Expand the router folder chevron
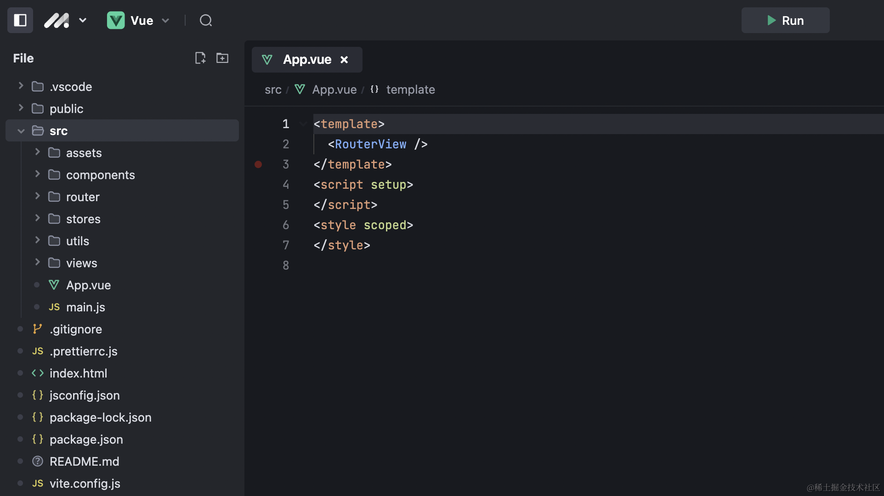Screen dimensions: 884x496 click(x=38, y=197)
